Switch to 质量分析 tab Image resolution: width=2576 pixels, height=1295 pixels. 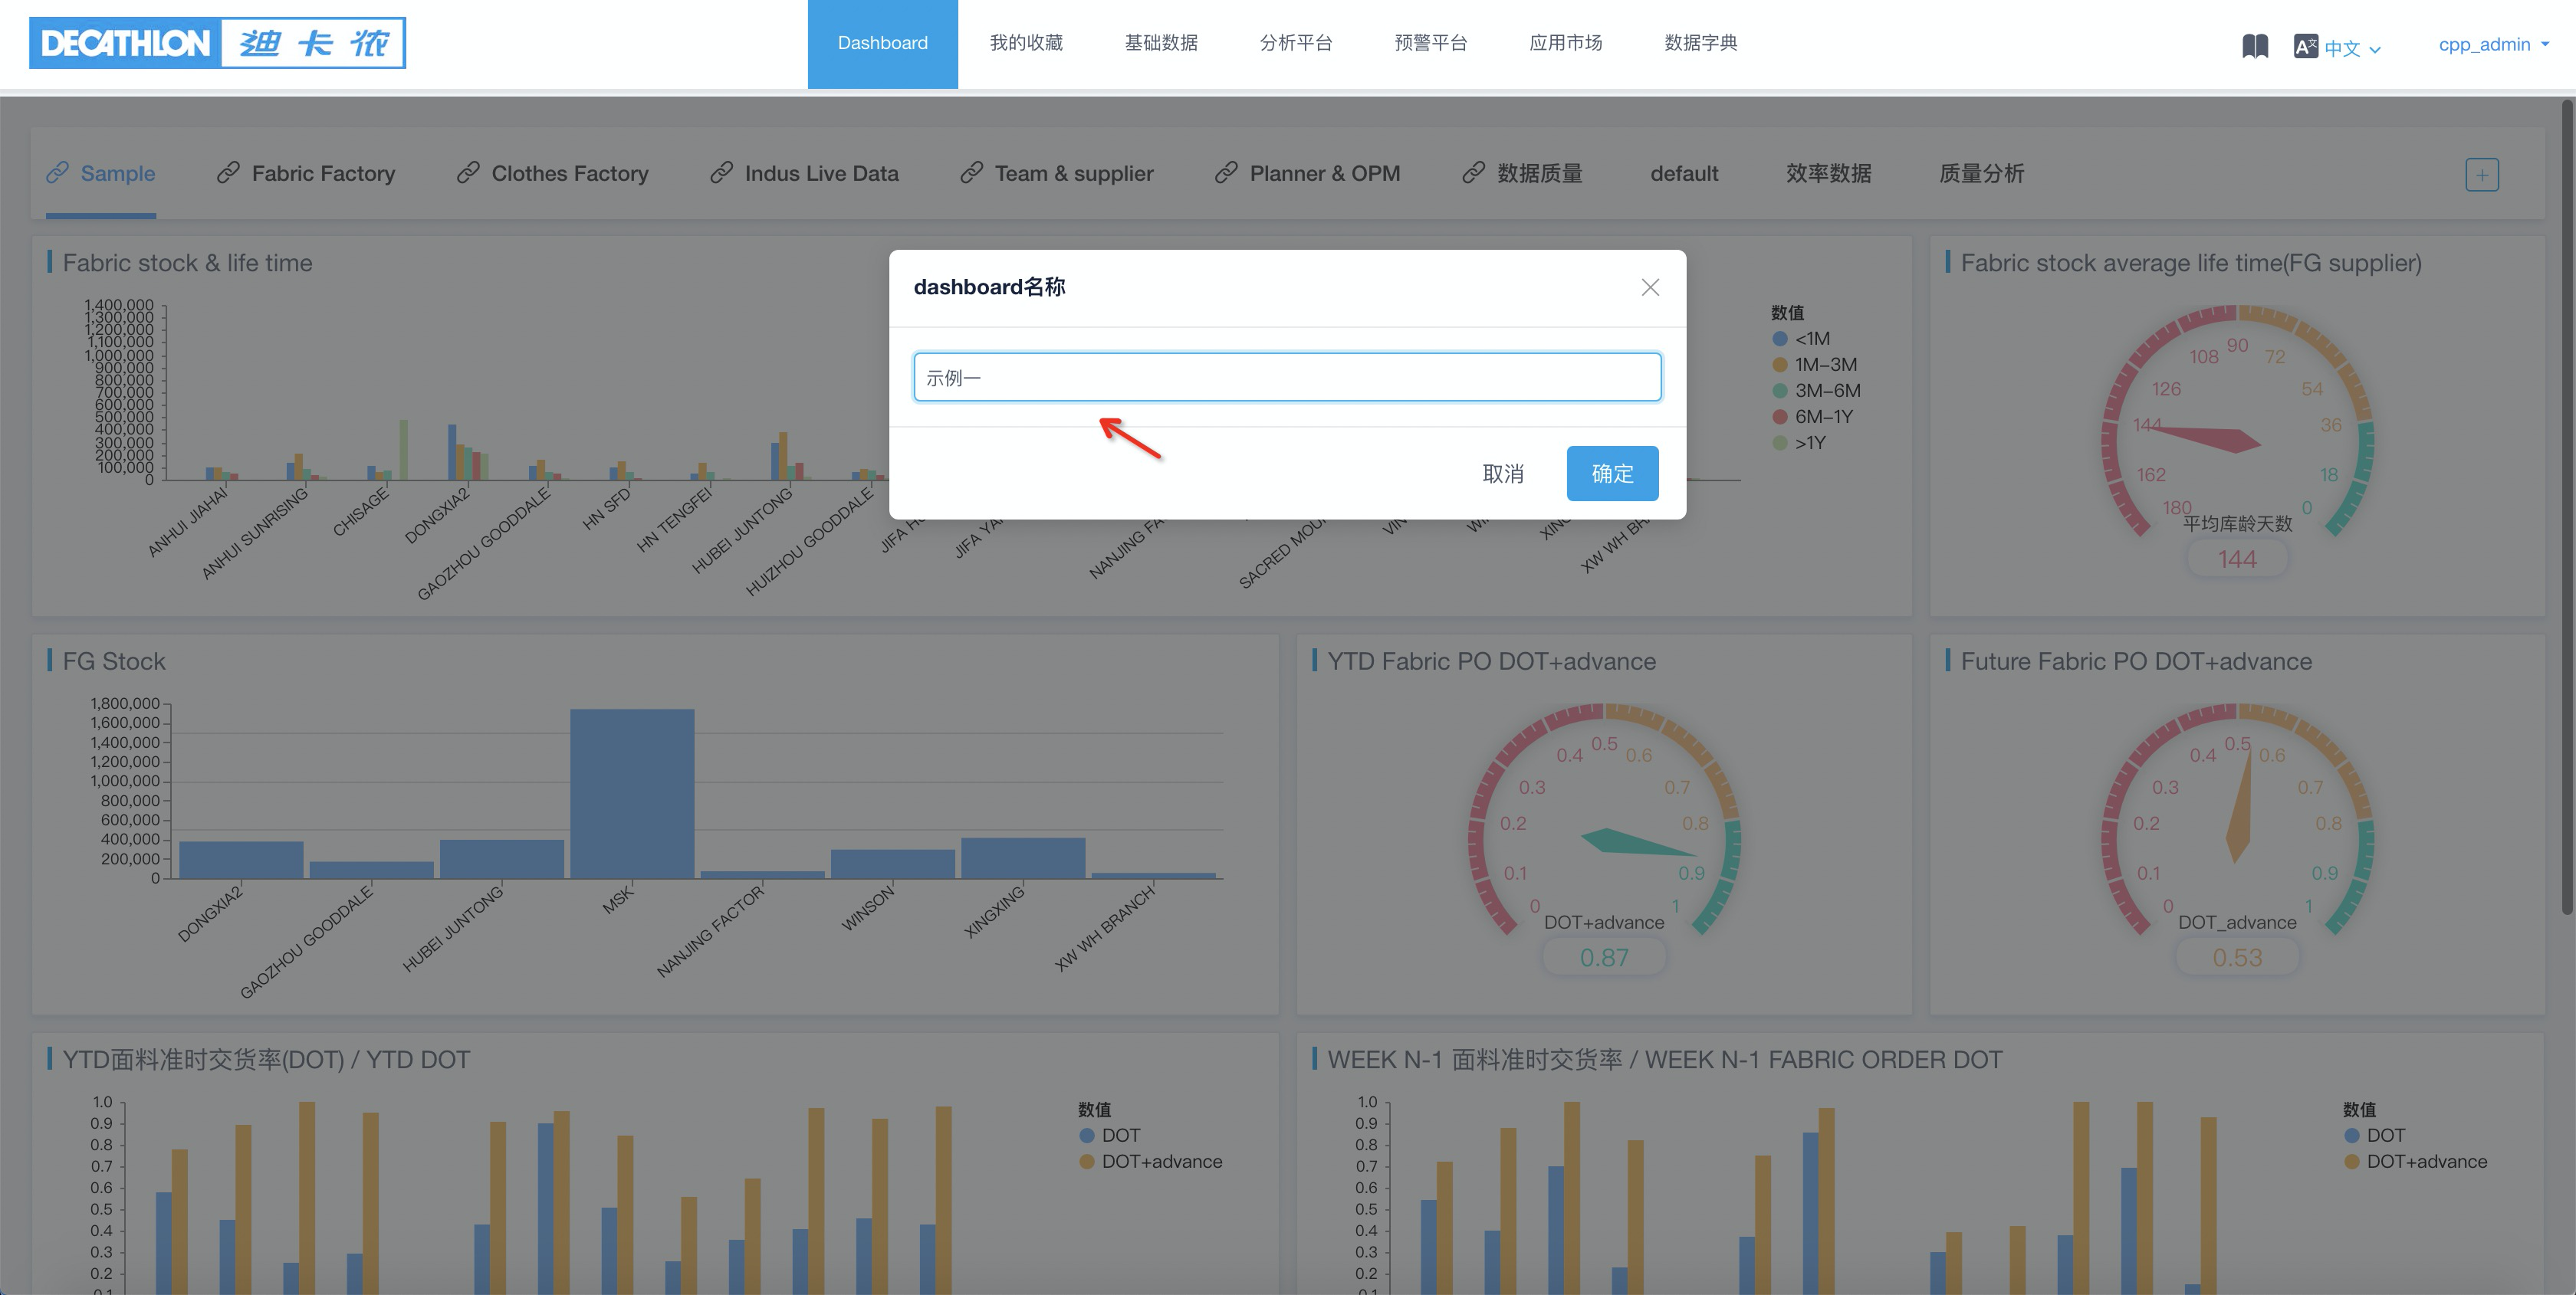1981,173
